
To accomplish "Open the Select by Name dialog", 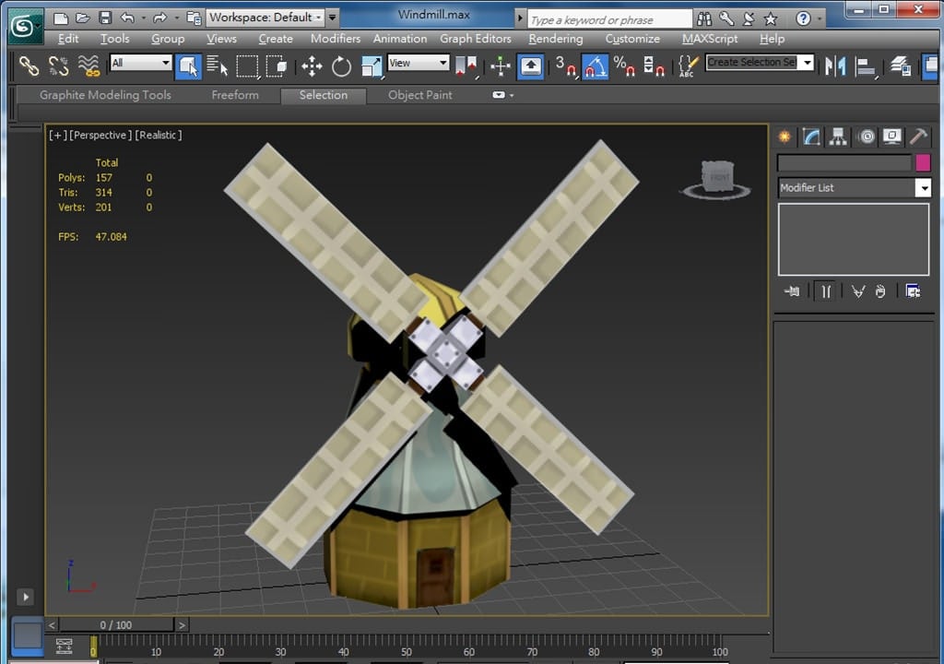I will (x=218, y=65).
